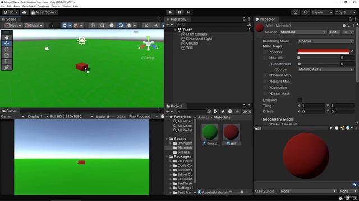Select the green Ground material thumbnail
This screenshot has height=201, width=359.
point(210,132)
